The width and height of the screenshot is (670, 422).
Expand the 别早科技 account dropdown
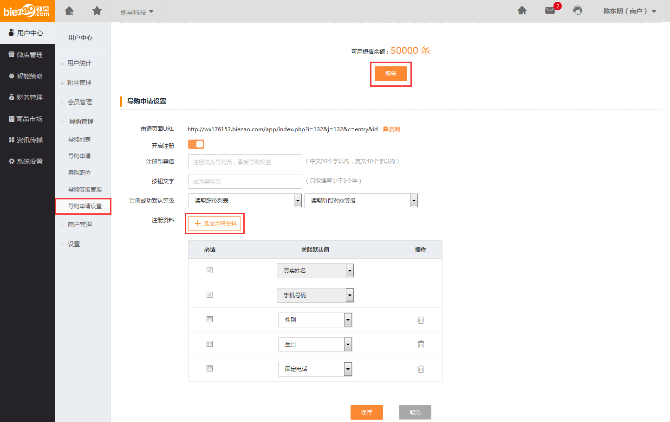tap(137, 12)
